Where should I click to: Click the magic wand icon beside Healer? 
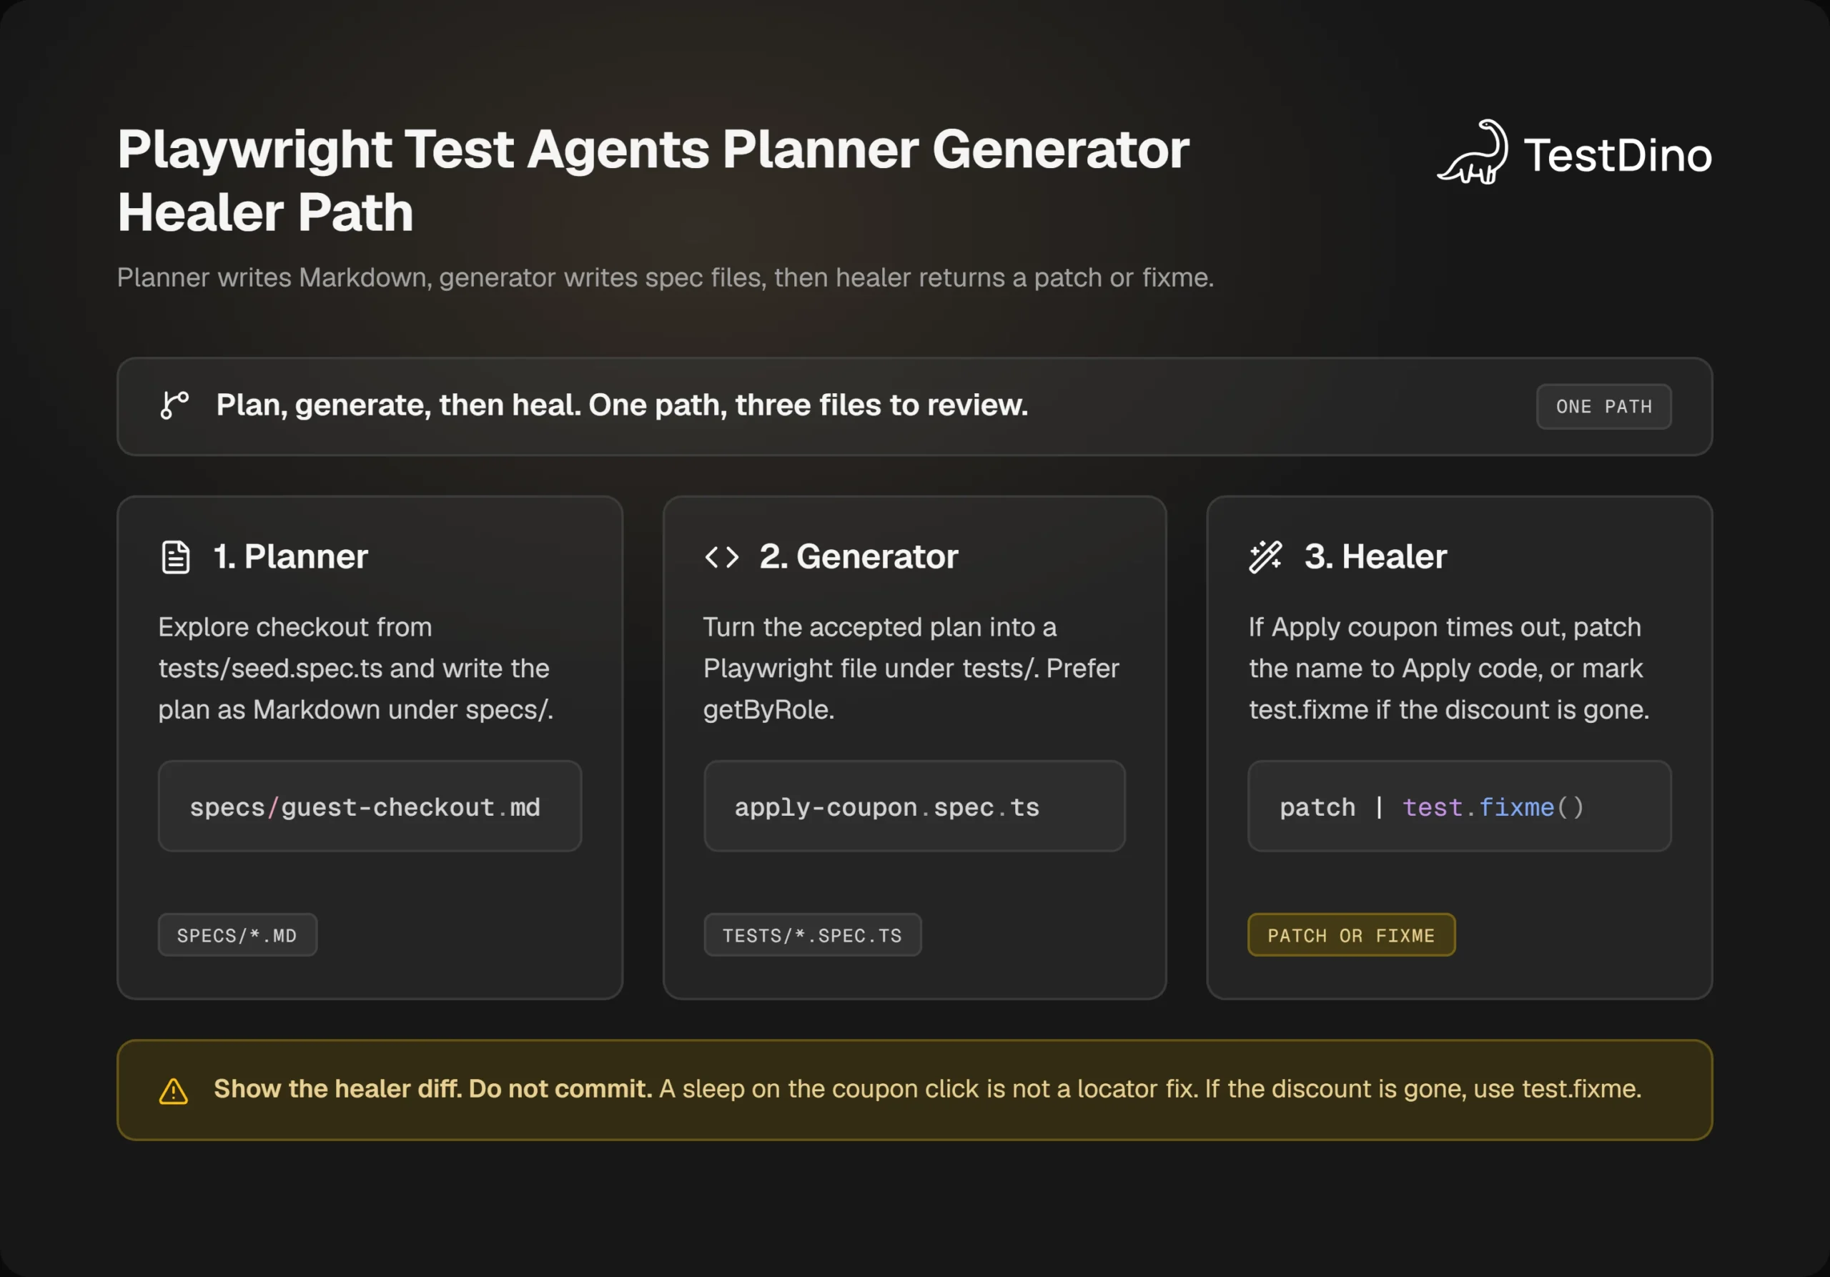pyautogui.click(x=1266, y=557)
